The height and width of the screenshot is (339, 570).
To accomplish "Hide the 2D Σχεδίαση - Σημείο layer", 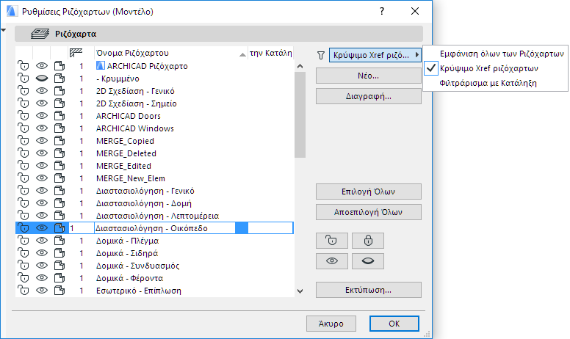I will click(x=42, y=103).
